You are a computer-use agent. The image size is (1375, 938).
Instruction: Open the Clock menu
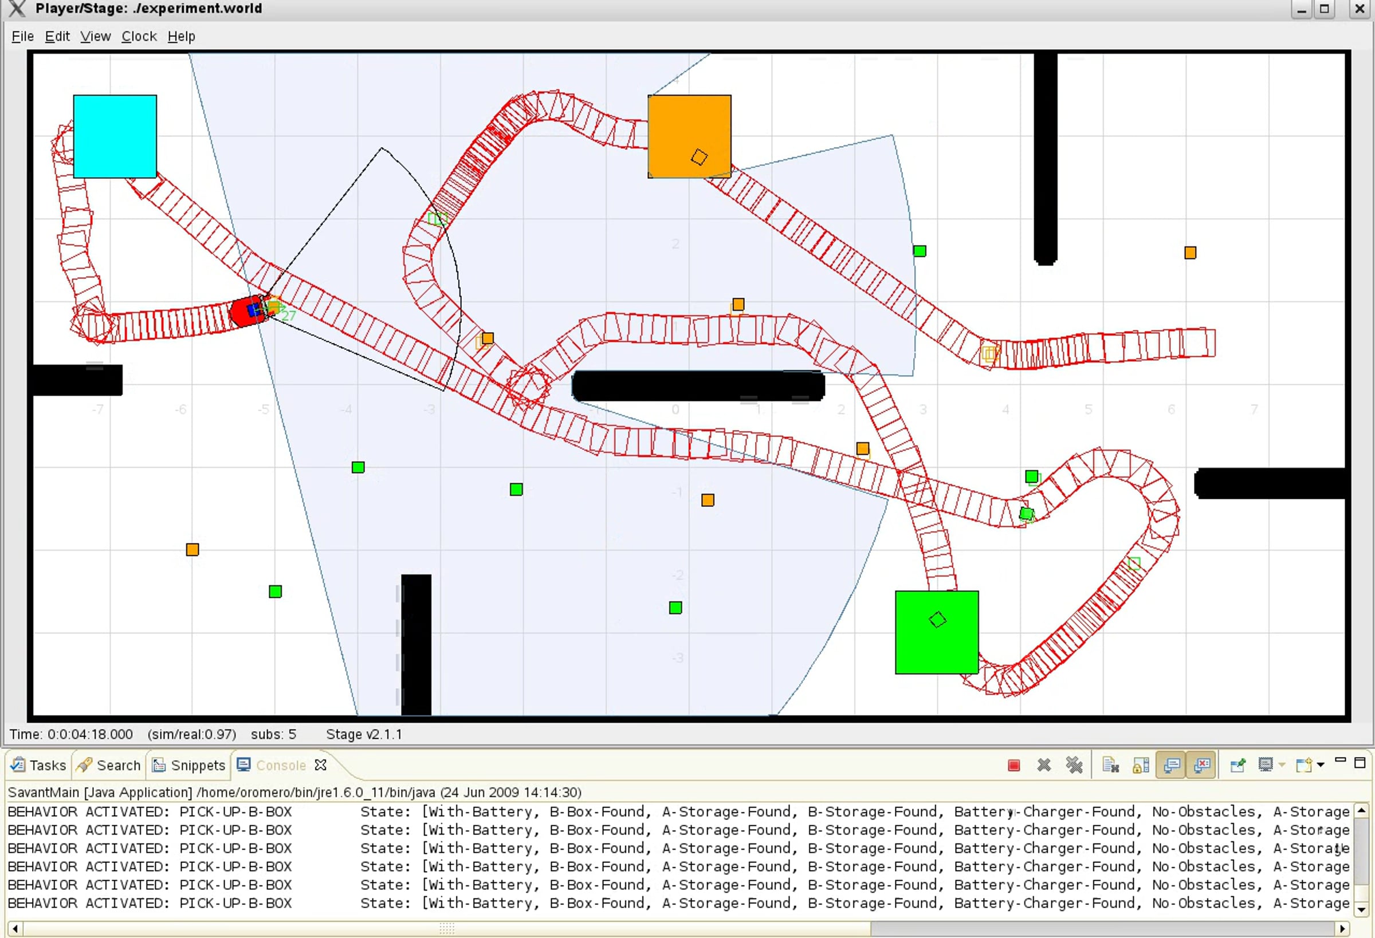tap(139, 37)
